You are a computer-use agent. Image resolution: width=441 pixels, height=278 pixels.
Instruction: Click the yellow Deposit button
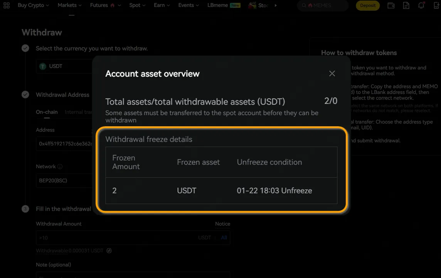coord(368,5)
